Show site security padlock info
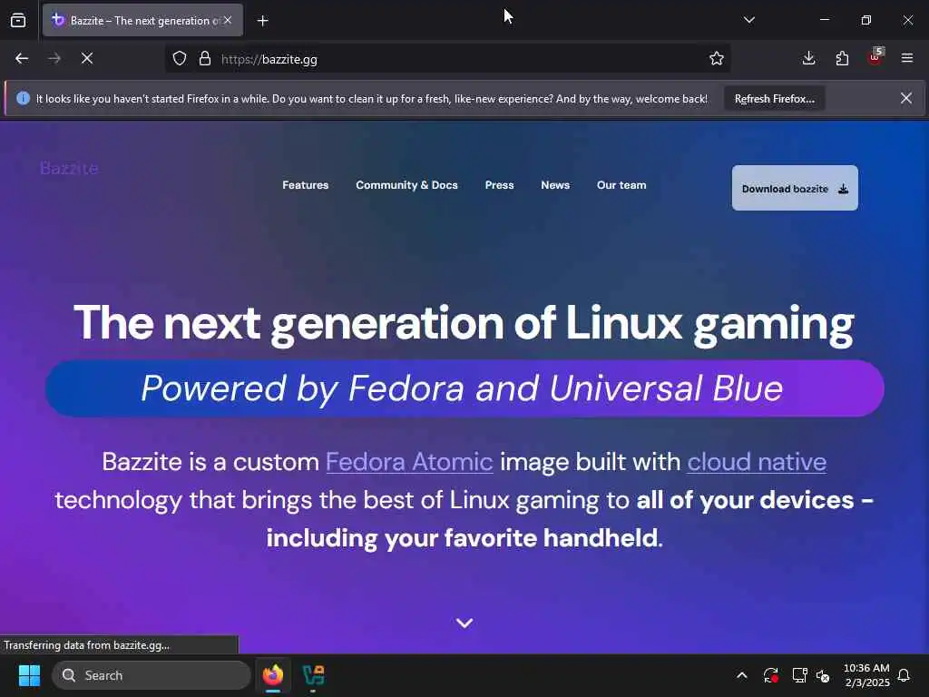 tap(205, 59)
